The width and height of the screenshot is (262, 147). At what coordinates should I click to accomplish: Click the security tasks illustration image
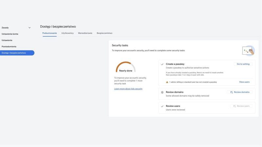(249, 51)
